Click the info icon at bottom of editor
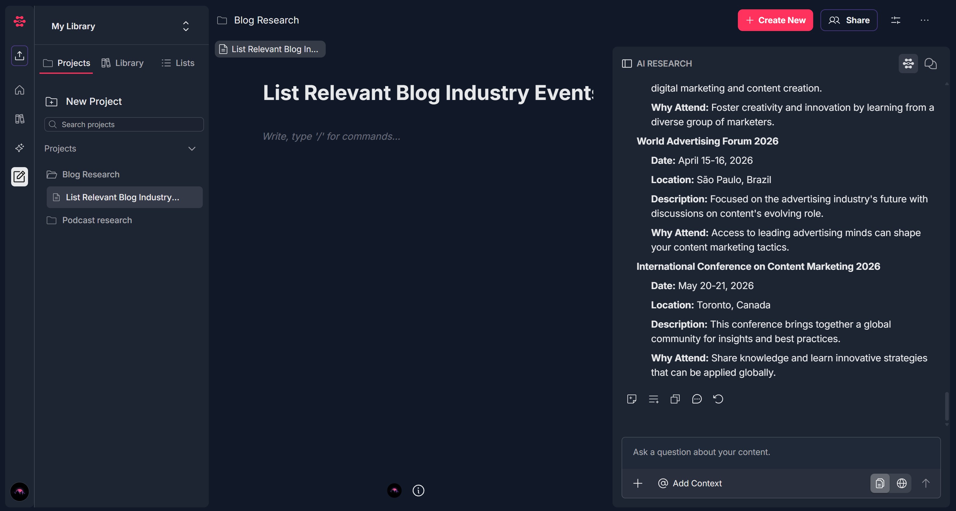The height and width of the screenshot is (511, 956). point(418,491)
